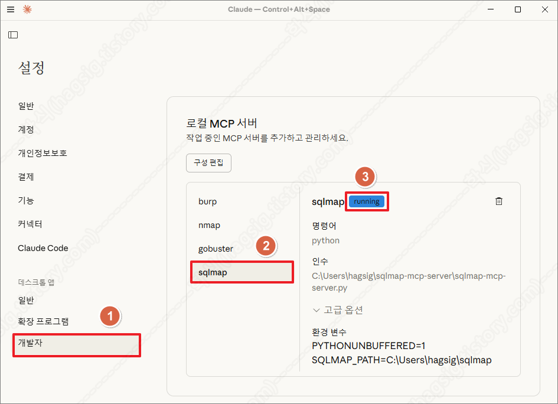Delete the sqlmap server with trash icon
558x404 pixels.
coord(499,201)
